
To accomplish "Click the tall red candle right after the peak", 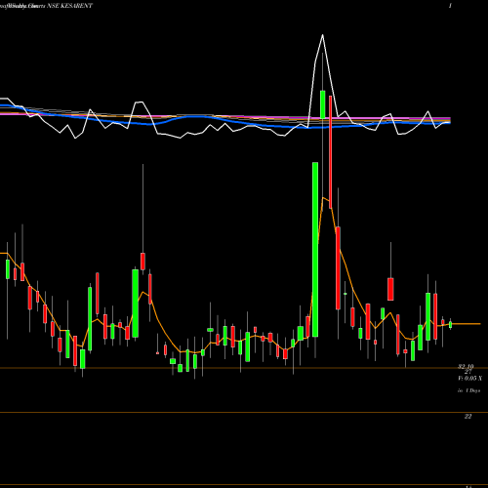I will (331, 152).
